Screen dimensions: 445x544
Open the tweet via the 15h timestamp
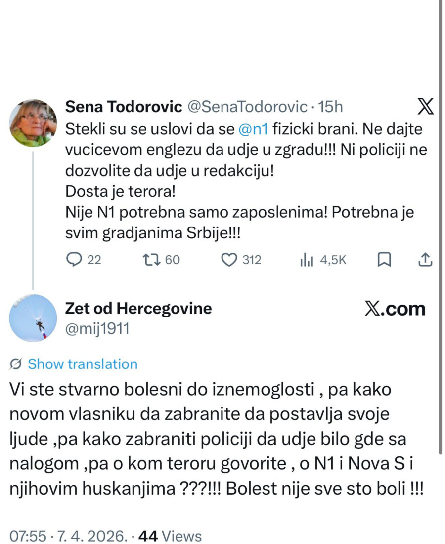(333, 106)
